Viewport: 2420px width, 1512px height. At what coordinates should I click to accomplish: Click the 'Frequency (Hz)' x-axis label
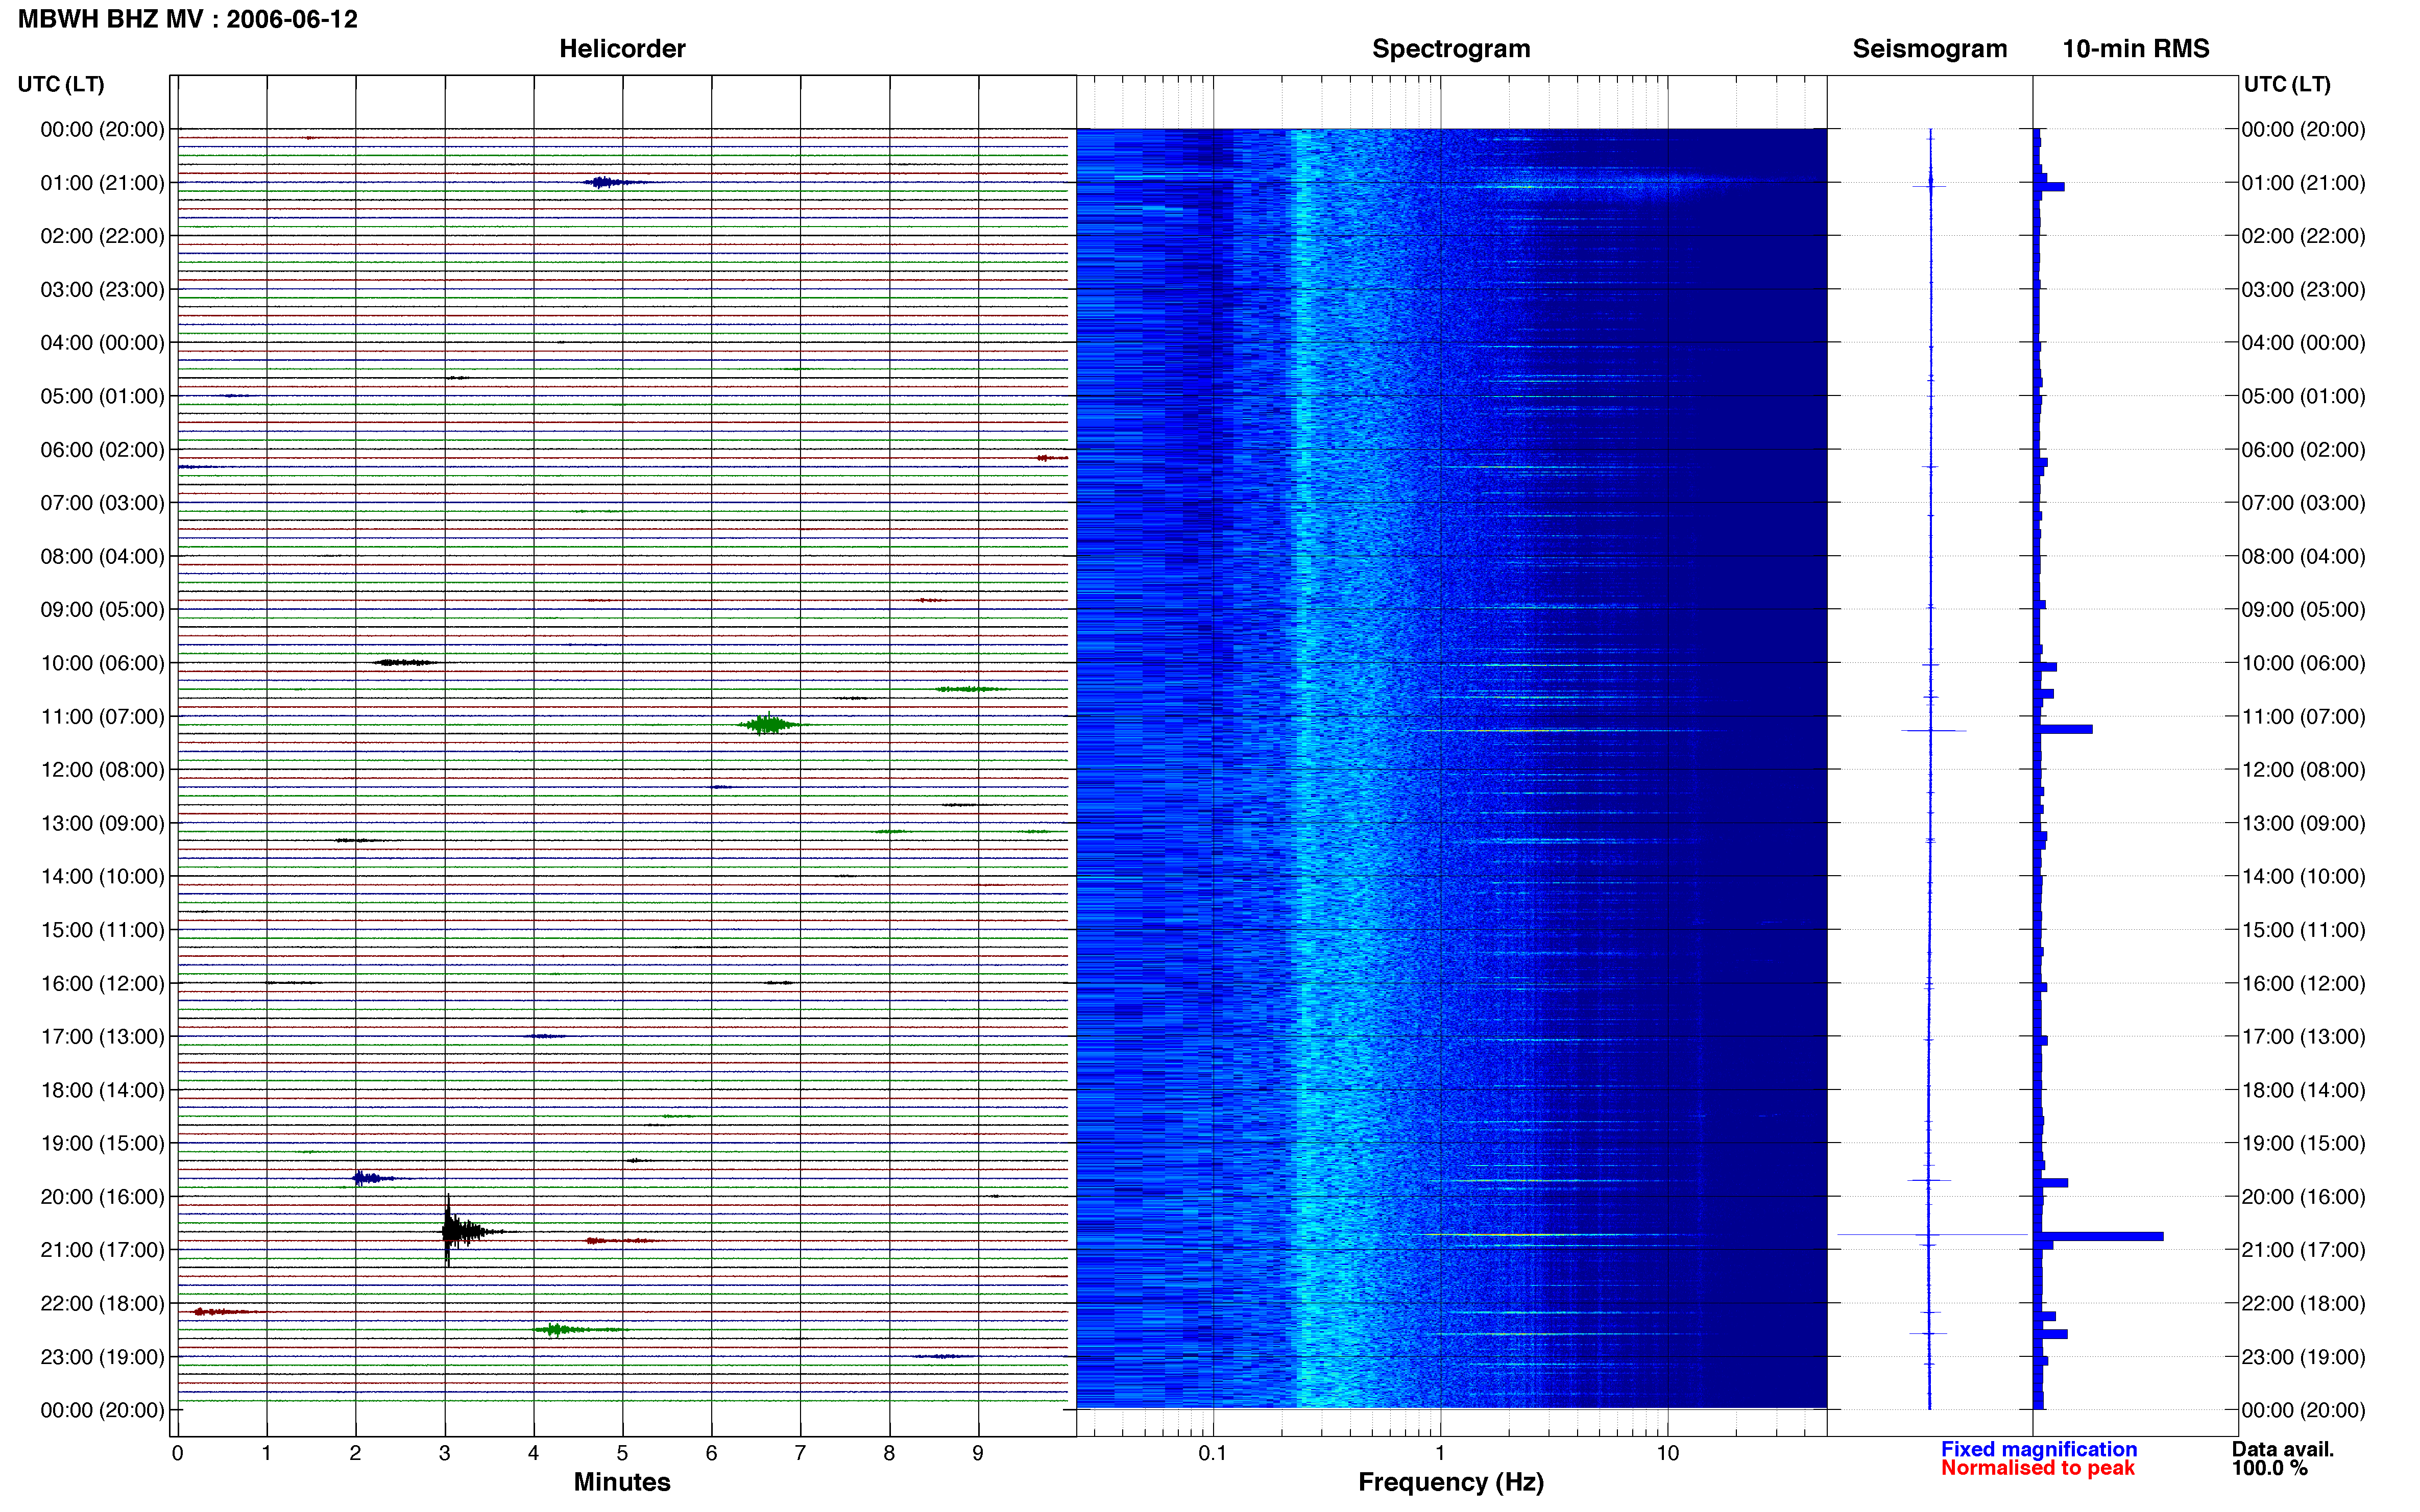pyautogui.click(x=1450, y=1481)
